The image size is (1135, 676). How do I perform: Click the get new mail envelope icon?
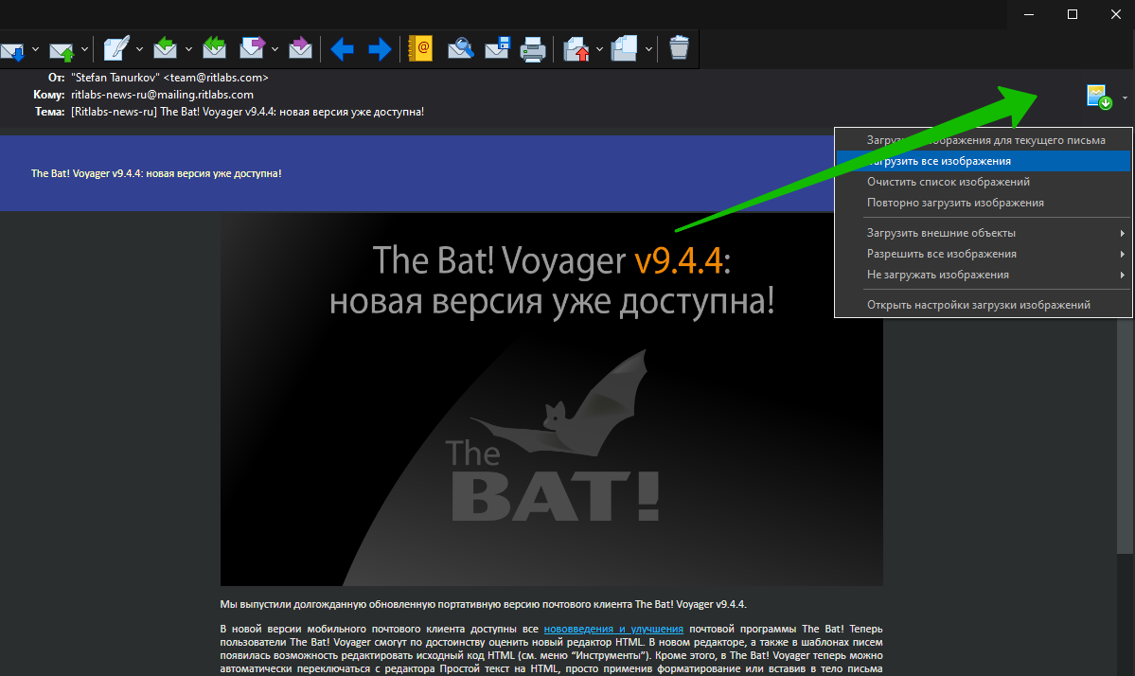12,49
